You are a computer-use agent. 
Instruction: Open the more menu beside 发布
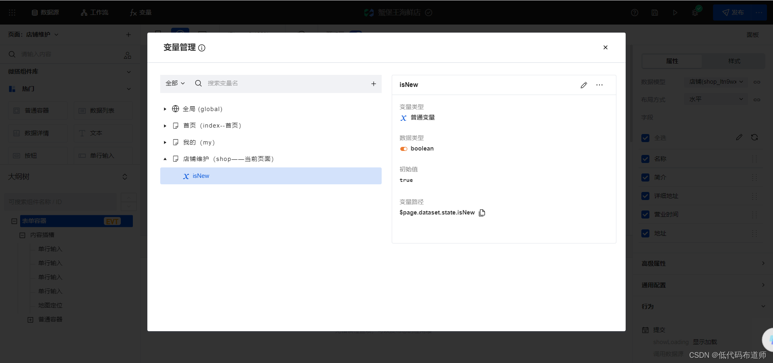point(759,12)
